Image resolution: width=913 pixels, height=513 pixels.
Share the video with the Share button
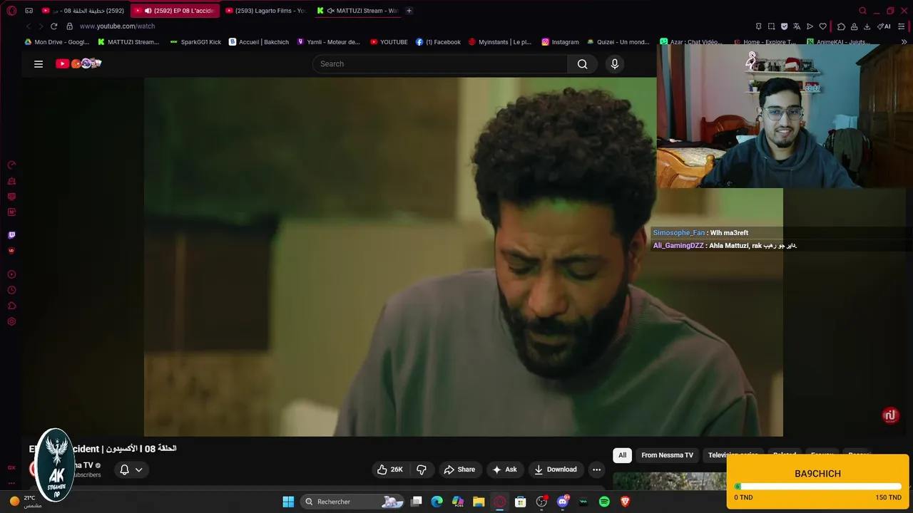point(459,470)
